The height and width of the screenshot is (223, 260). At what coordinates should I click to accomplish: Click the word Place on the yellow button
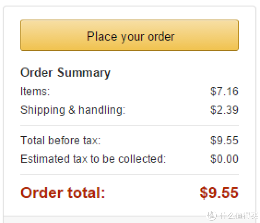point(102,37)
